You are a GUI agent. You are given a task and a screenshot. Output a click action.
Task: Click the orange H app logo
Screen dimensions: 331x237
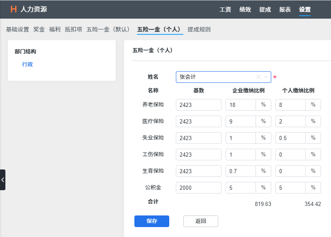(x=14, y=9)
